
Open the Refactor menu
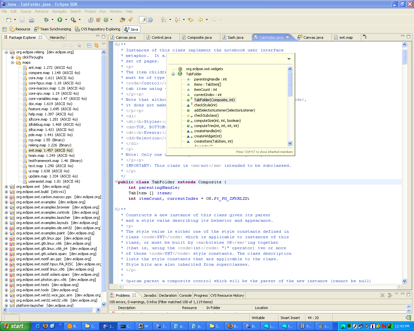pyautogui.click(x=41, y=11)
